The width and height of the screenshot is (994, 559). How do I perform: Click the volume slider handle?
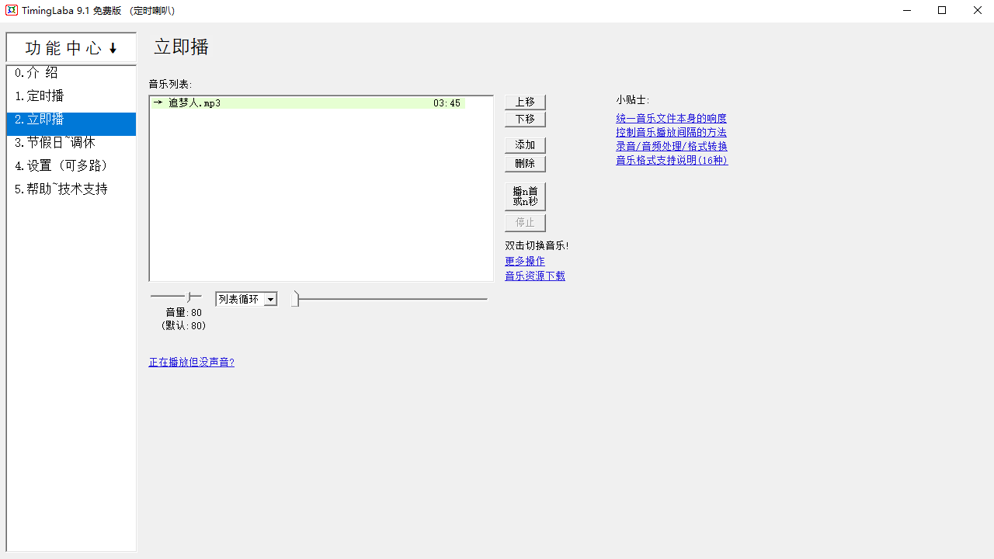coord(189,297)
